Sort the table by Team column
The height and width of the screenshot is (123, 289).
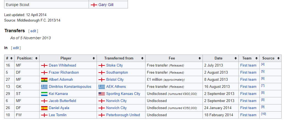(256, 58)
